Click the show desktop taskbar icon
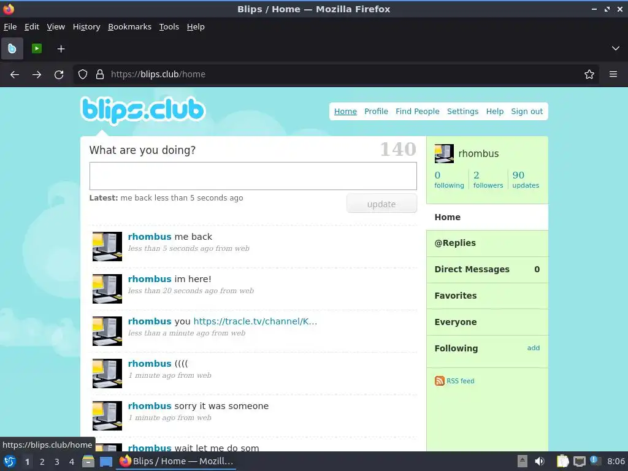The image size is (628, 471). pos(105,461)
